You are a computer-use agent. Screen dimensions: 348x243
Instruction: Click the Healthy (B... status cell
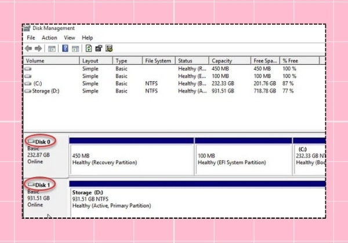(x=192, y=83)
